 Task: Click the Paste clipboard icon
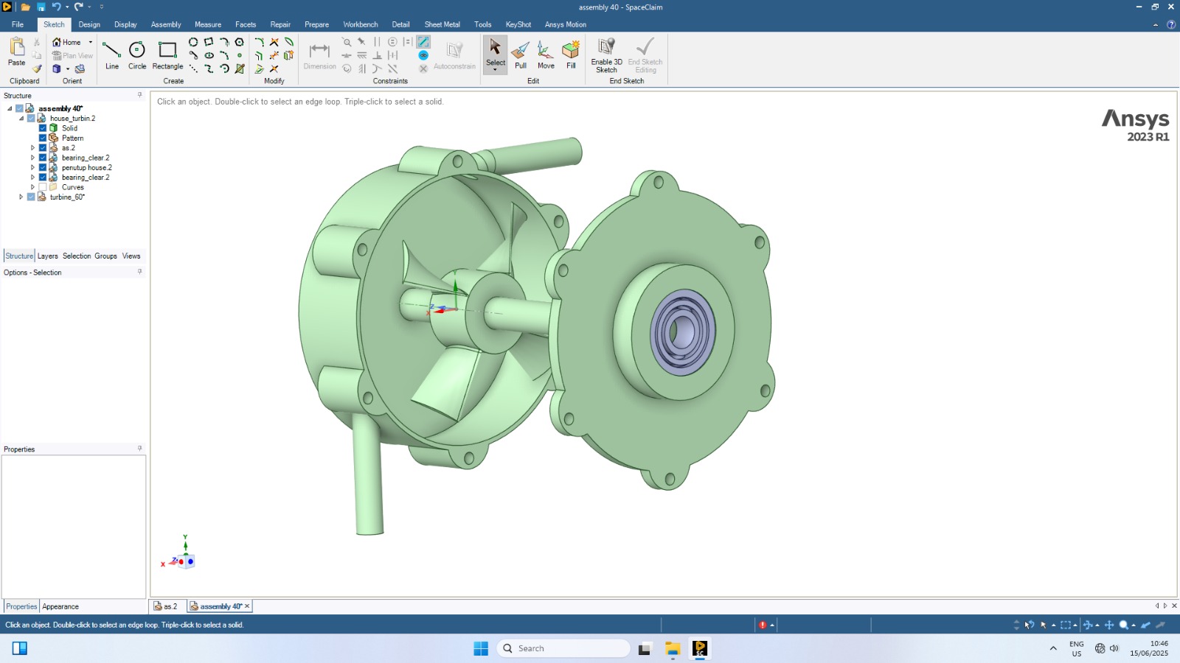coord(16,52)
